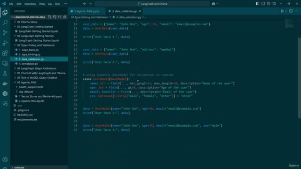Toggle Secondary Side Bar visibility

click(x=269, y=4)
